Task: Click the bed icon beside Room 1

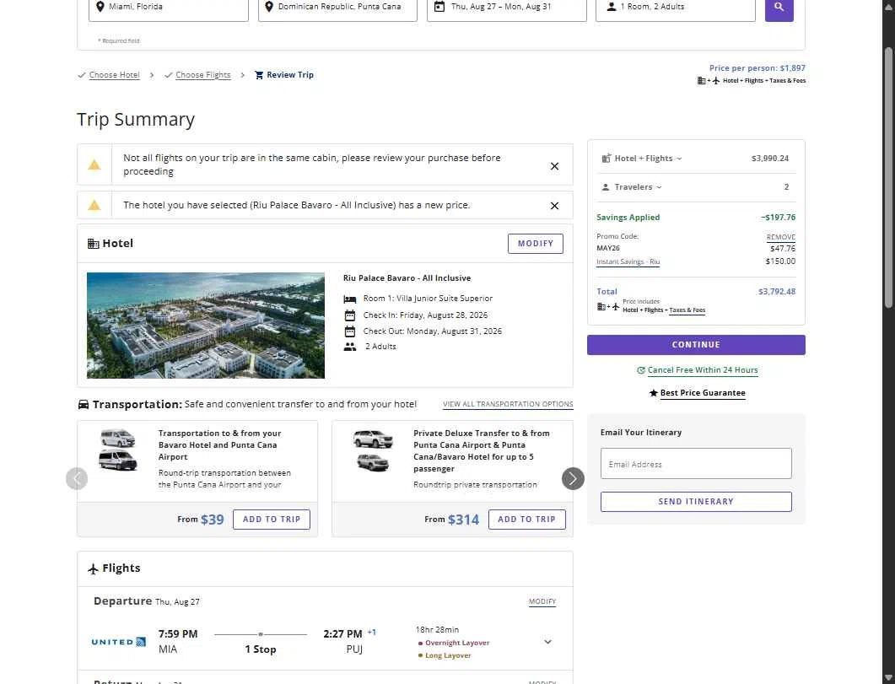Action: point(350,299)
